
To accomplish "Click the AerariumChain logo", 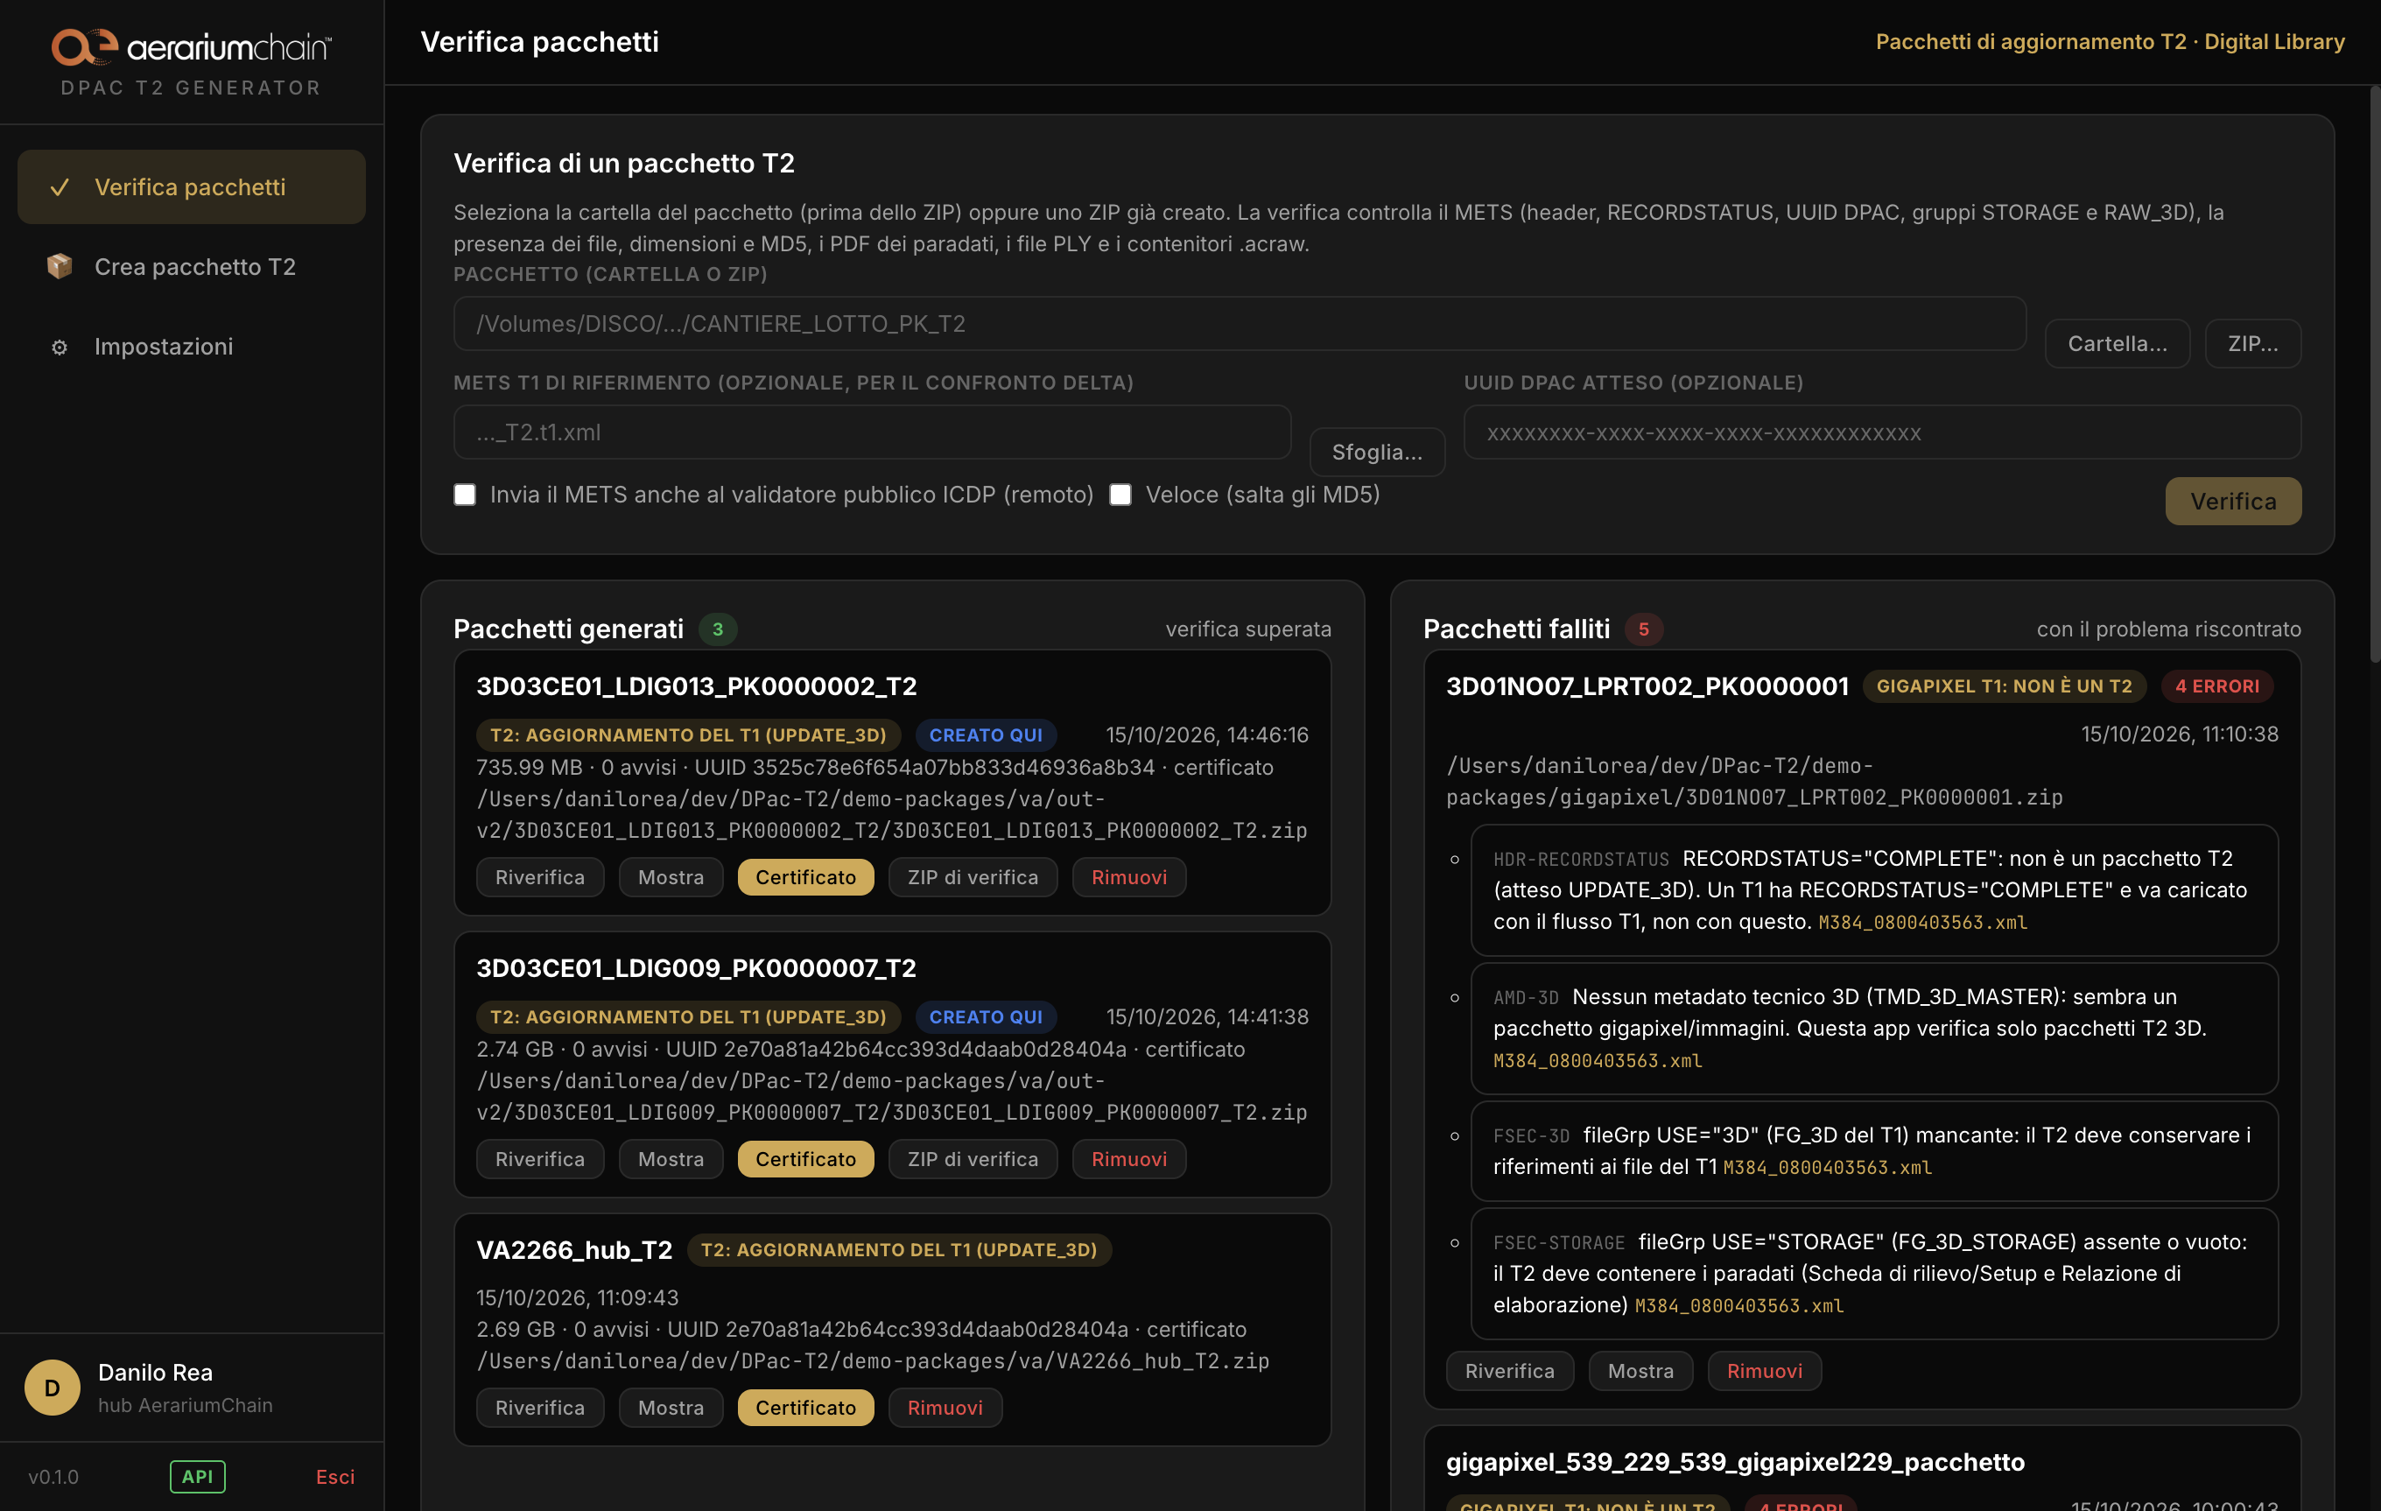I will pyautogui.click(x=191, y=46).
